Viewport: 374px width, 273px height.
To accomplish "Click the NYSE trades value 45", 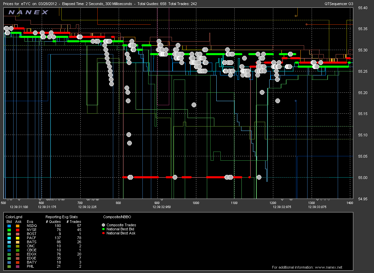I will click(79, 230).
